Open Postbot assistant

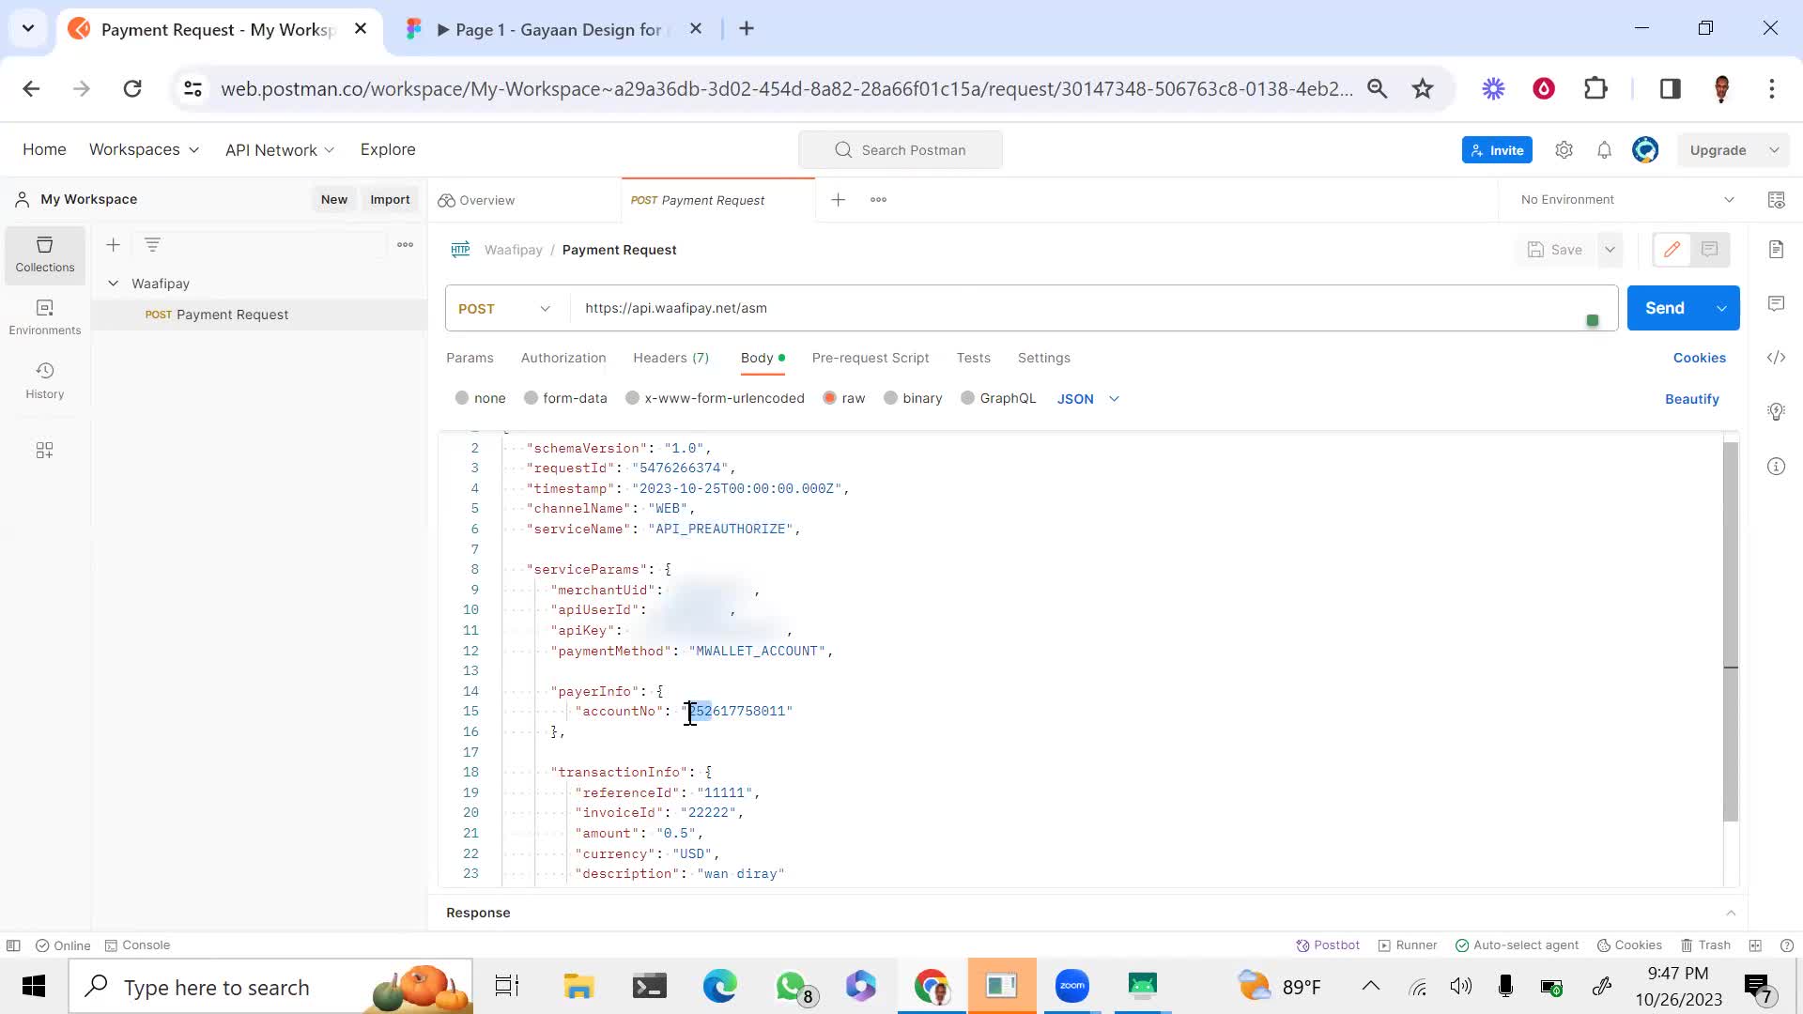point(1327,945)
